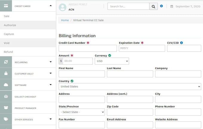This screenshot has width=203, height=129.
Task: Follow the Home breadcrumb link
Action: click(65, 20)
